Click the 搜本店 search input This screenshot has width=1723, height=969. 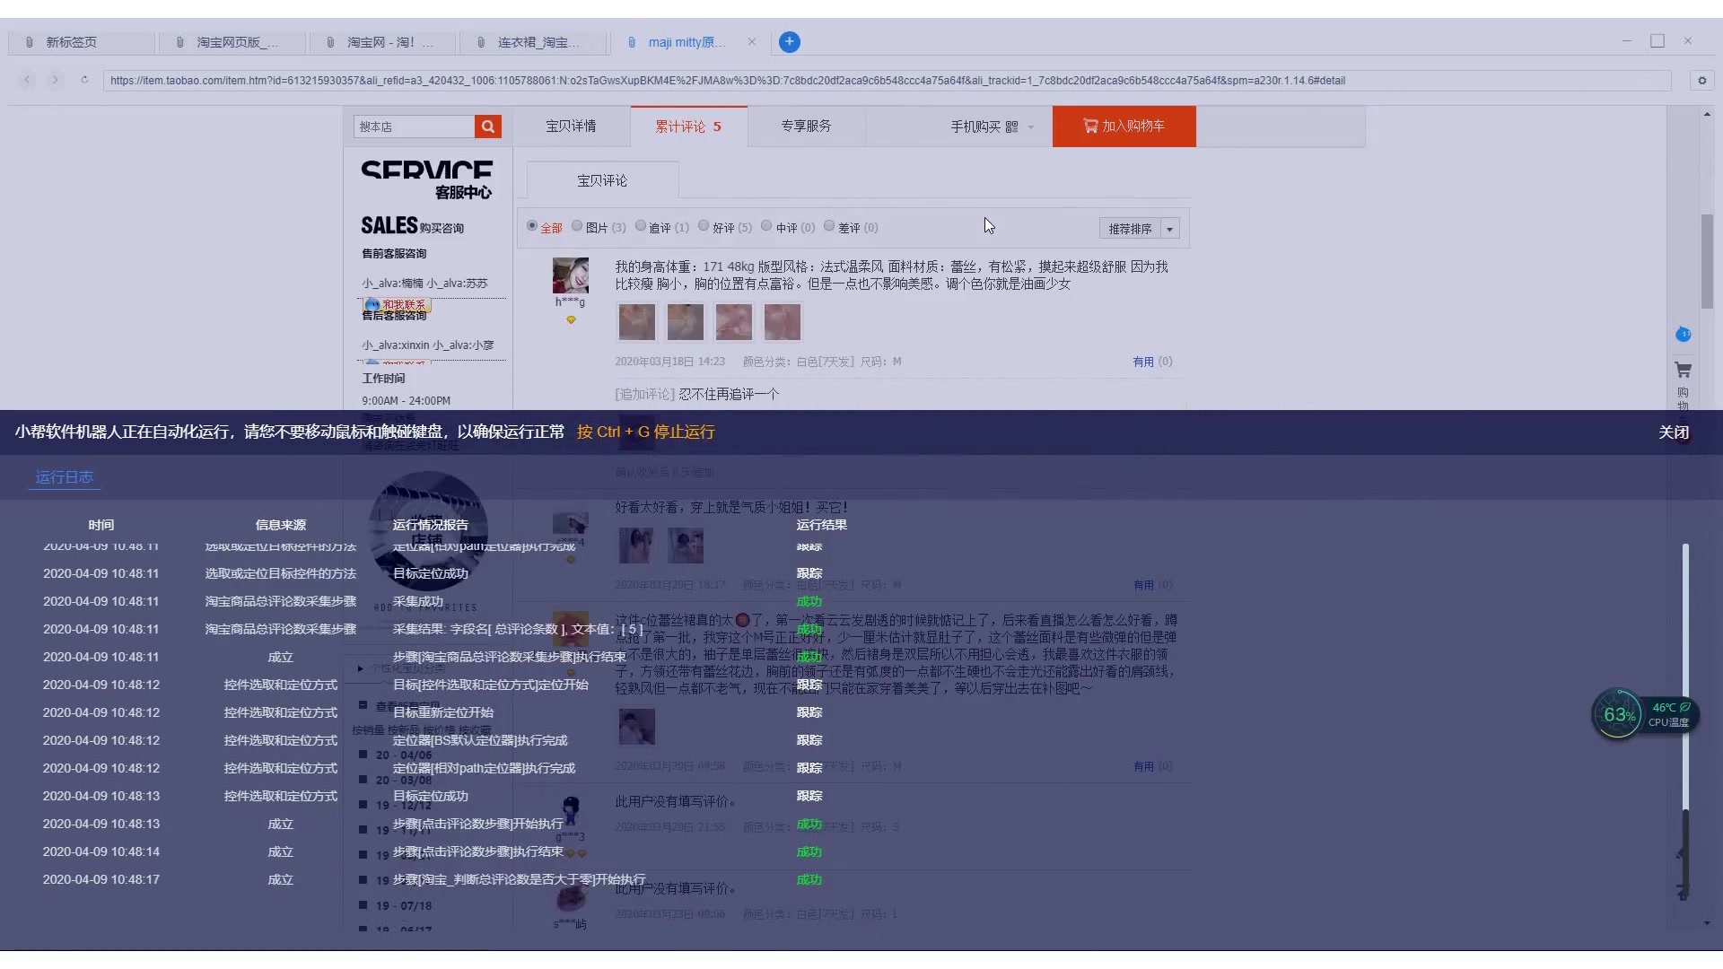pos(414,127)
